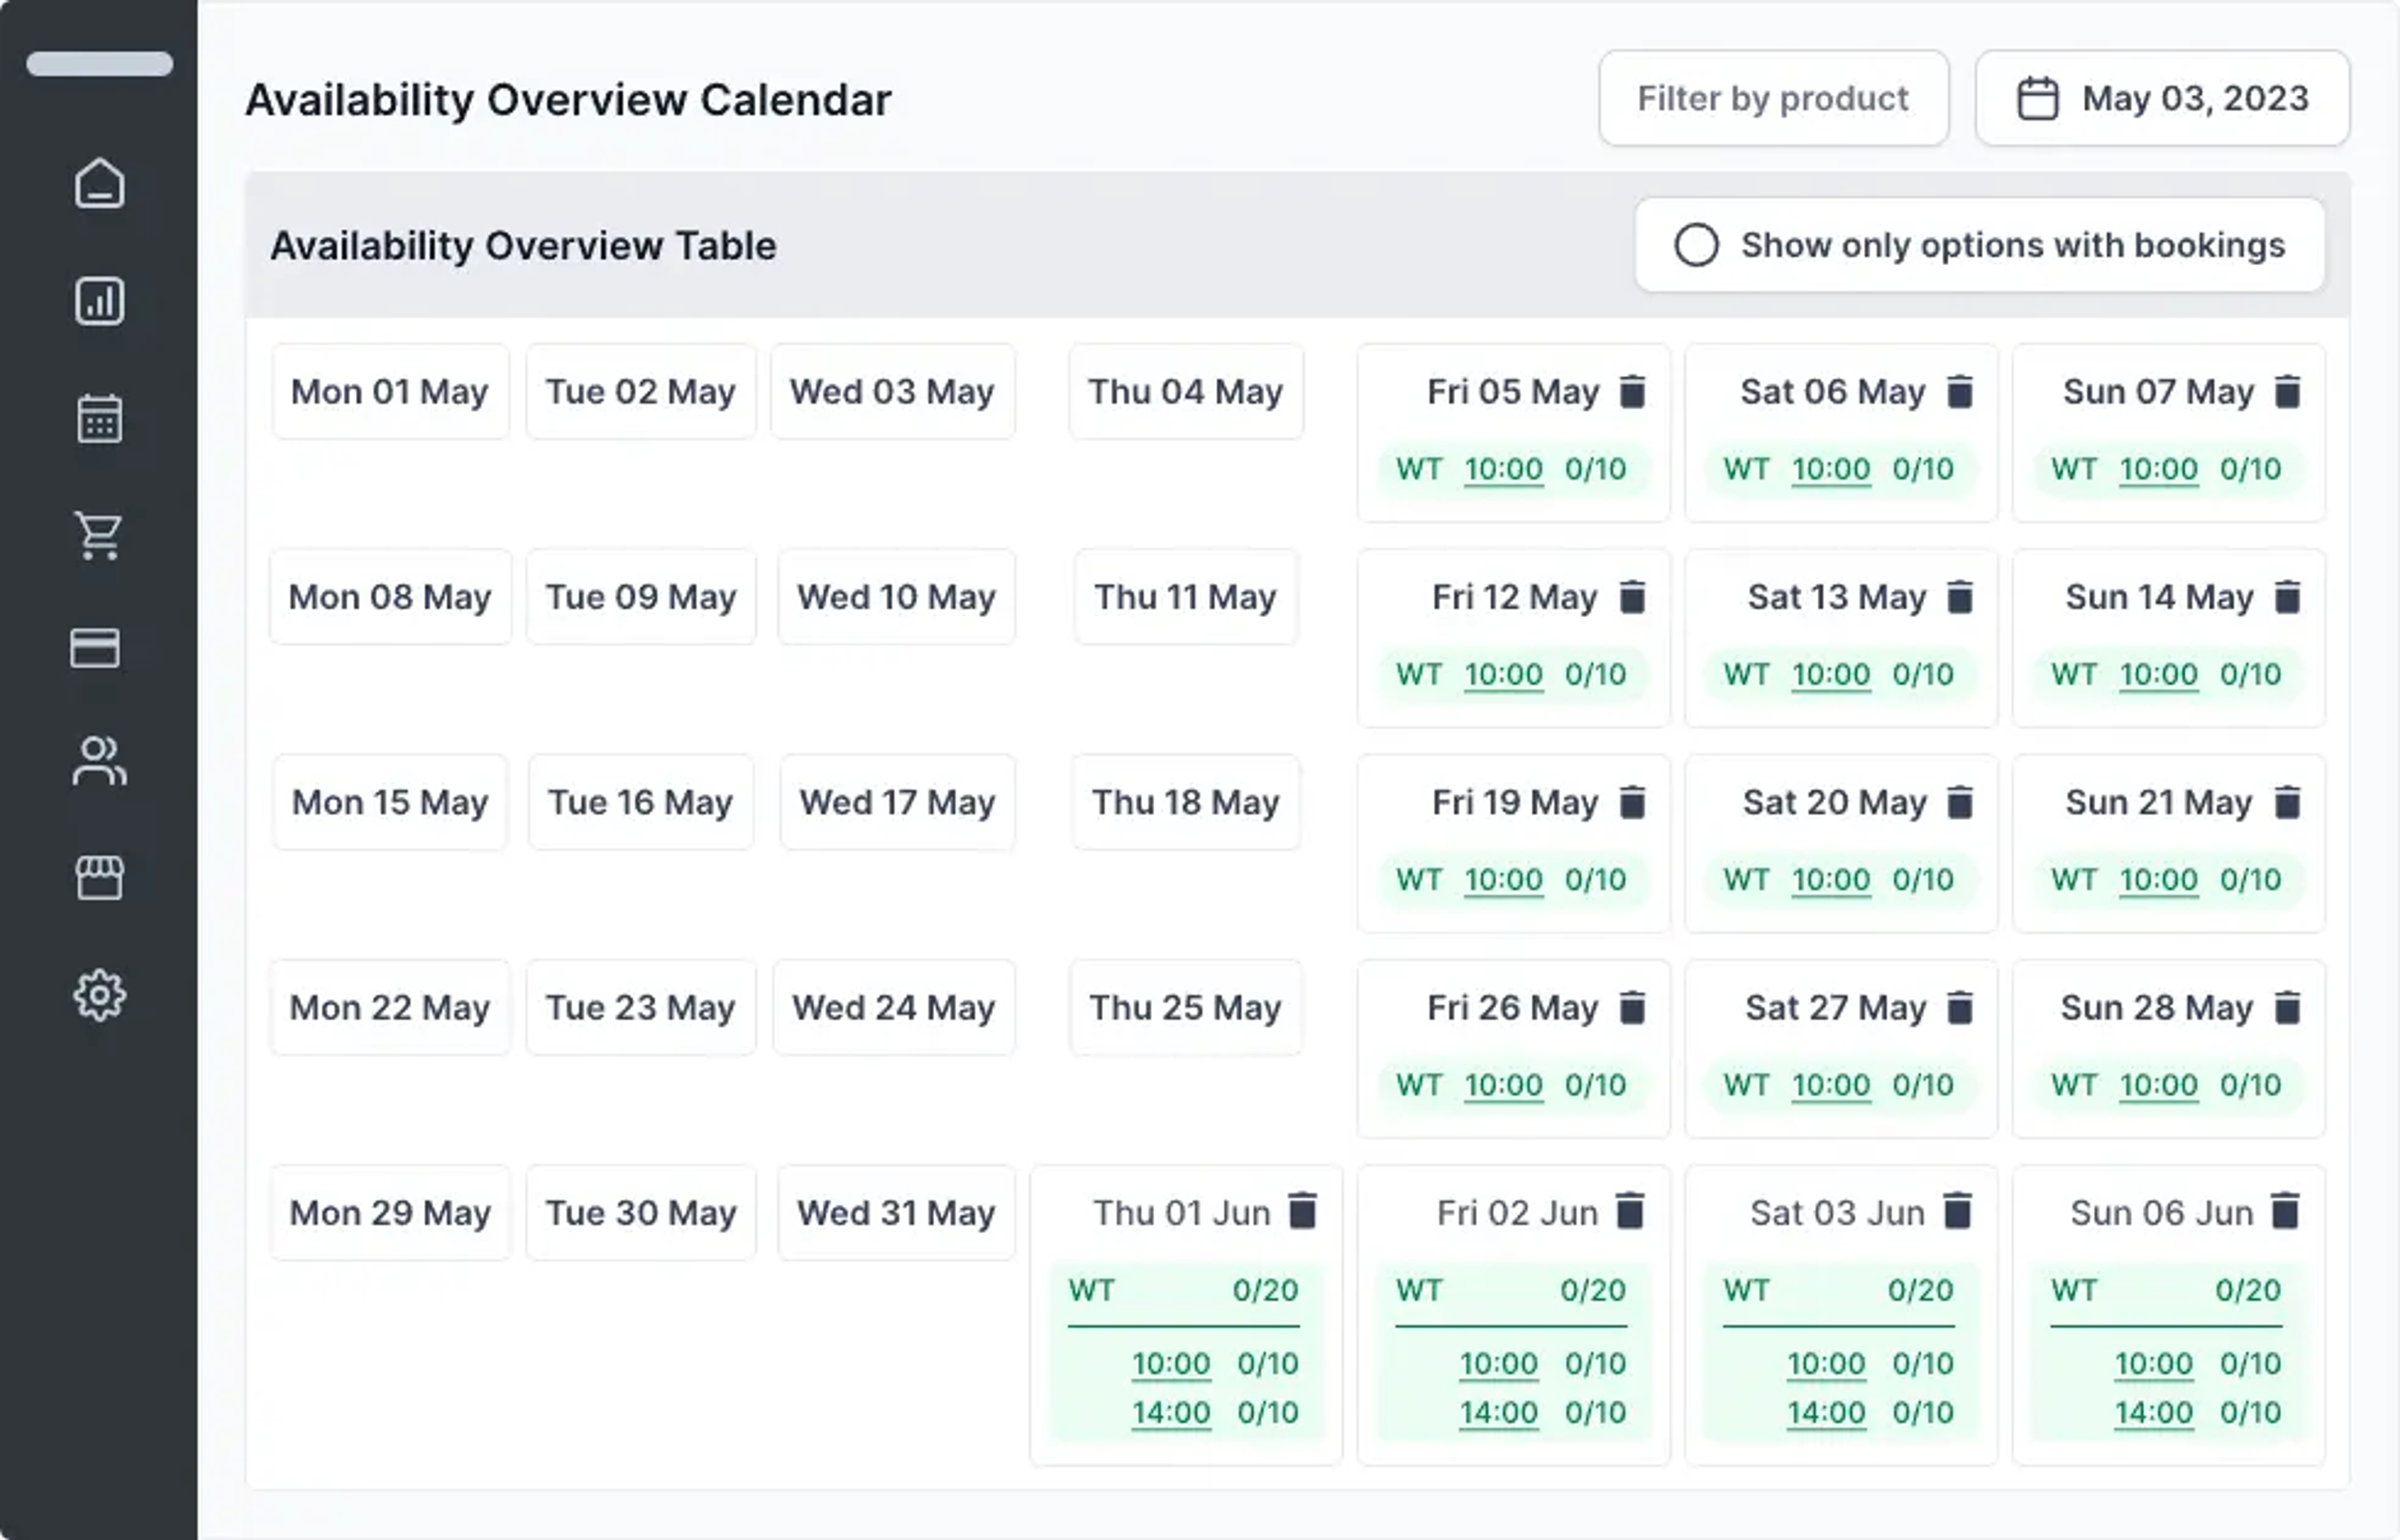Screen dimensions: 2400x1540
Task: Open the users icon in the sidebar
Action: click(x=99, y=761)
